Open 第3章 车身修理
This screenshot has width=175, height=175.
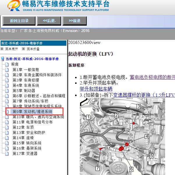click(x=26, y=80)
